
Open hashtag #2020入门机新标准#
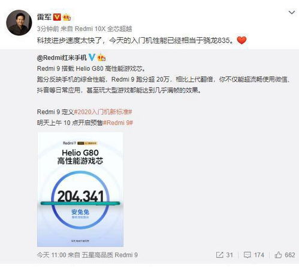click(103, 112)
